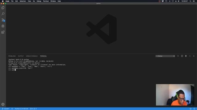Image resolution: width=197 pixels, height=110 pixels.
Task: Open the Explorer view in activity bar
Action: 3,8
